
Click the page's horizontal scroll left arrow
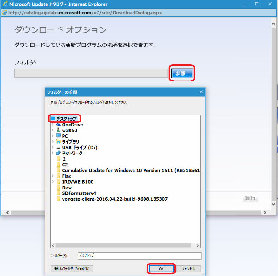tap(8, 213)
